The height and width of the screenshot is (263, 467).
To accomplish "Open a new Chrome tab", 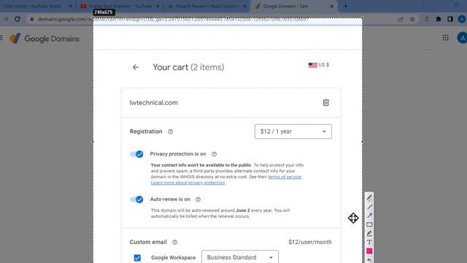I will coord(345,7).
